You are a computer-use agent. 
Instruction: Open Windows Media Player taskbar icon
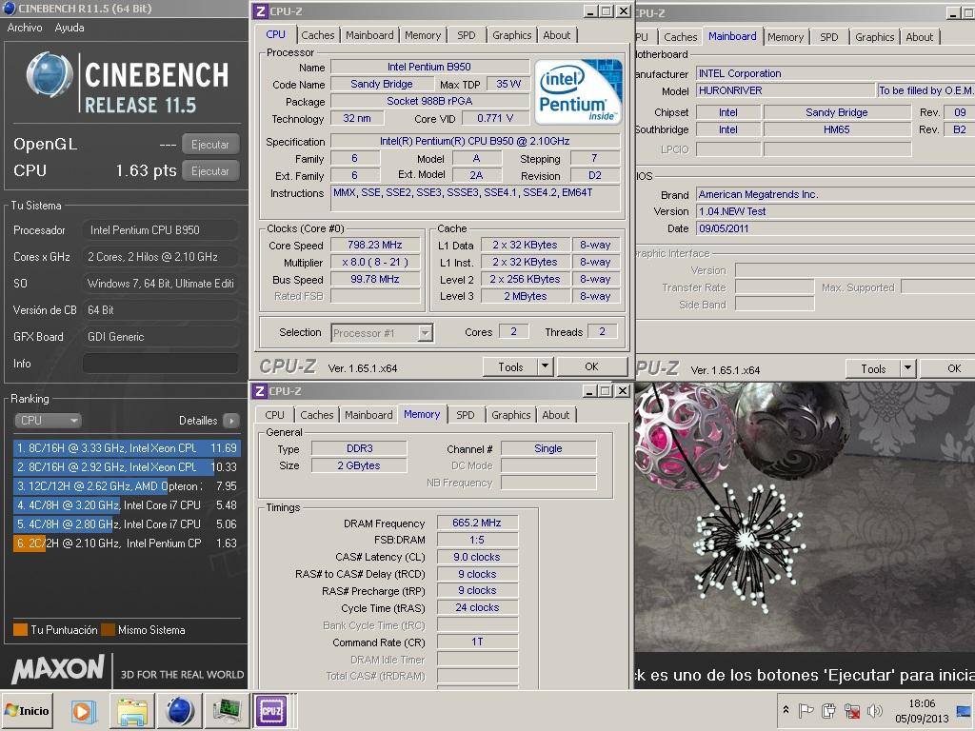point(82,710)
